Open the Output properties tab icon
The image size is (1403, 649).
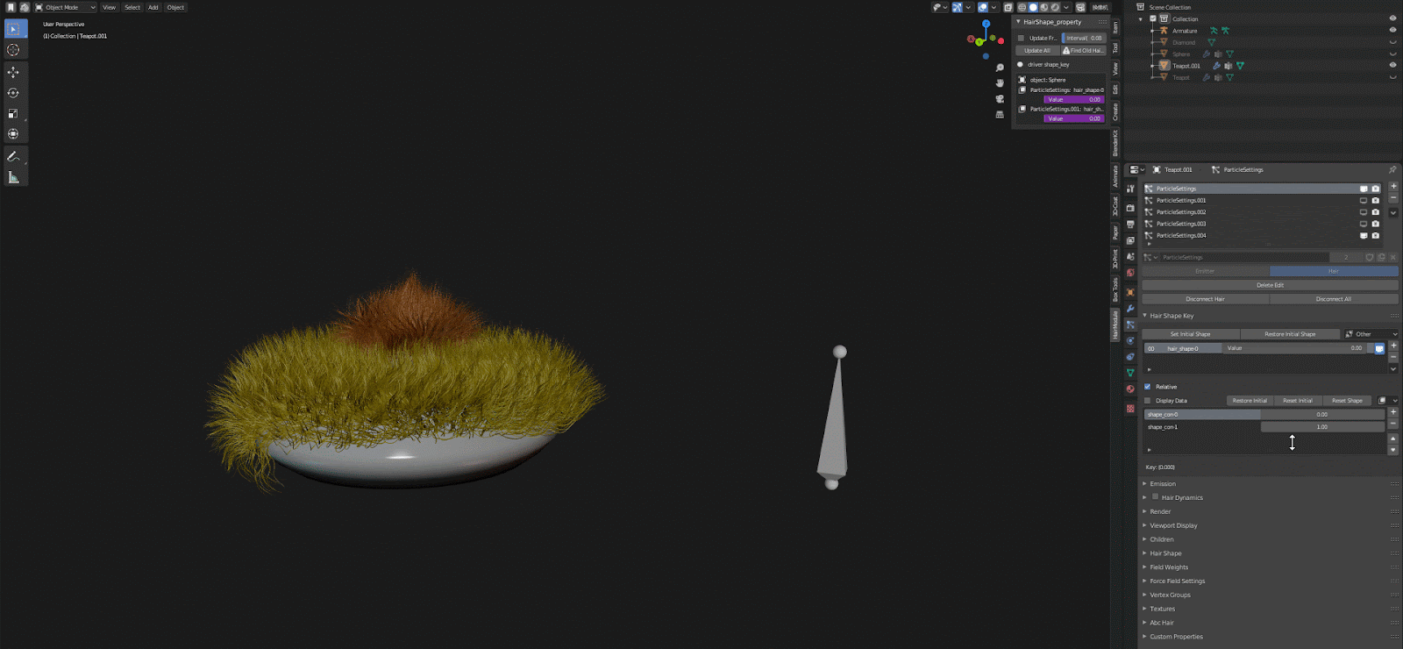(1130, 225)
